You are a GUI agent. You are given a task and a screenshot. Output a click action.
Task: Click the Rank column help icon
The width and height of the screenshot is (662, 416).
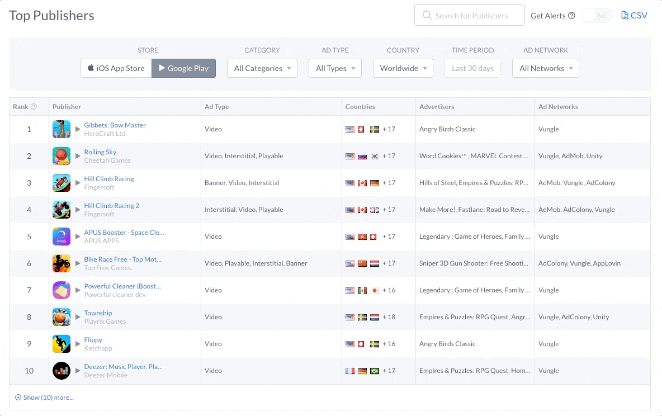click(x=34, y=106)
